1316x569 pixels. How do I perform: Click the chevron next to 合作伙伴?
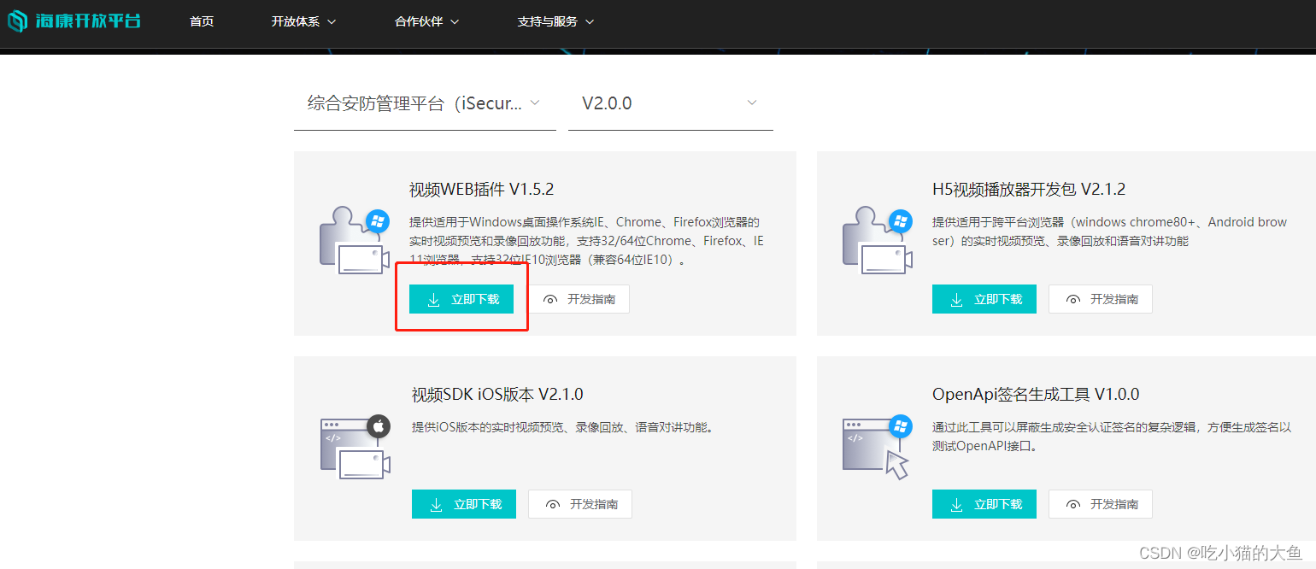pyautogui.click(x=455, y=21)
